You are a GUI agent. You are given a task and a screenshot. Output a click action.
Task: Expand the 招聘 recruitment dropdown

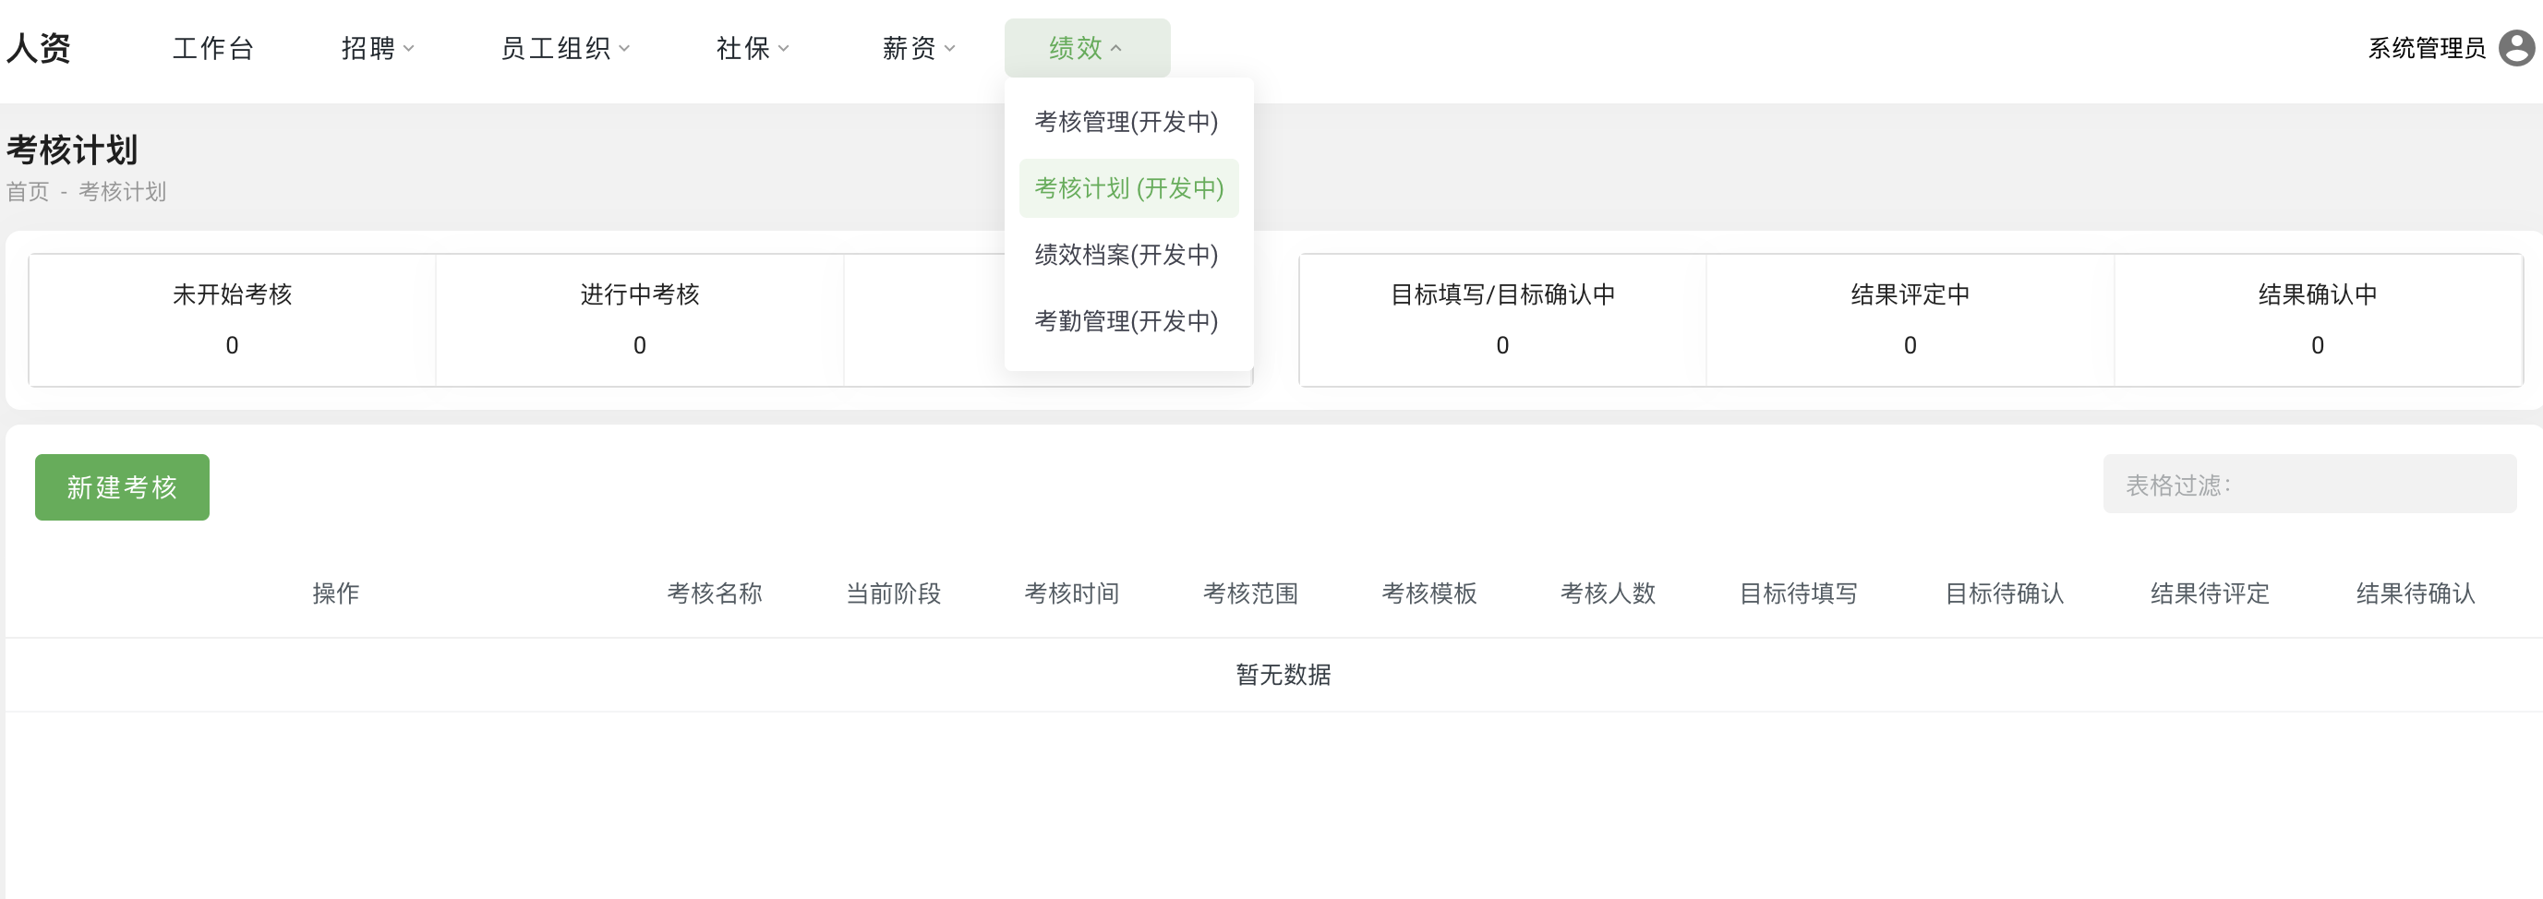click(377, 47)
